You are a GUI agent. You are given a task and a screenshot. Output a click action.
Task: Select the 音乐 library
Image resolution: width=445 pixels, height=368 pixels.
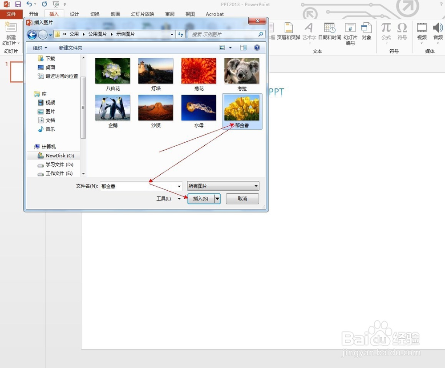[47, 129]
